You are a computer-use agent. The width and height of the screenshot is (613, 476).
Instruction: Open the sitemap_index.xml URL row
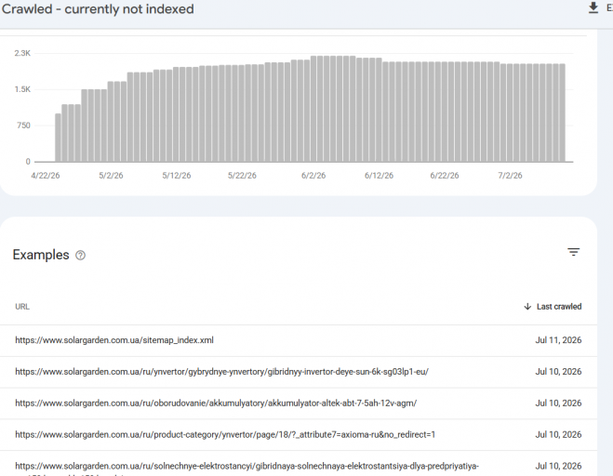coord(299,340)
